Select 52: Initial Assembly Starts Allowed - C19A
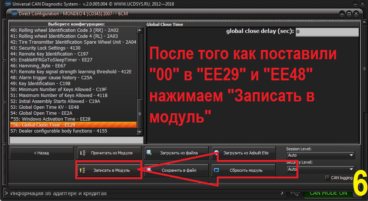The height and width of the screenshot is (201, 368). 73,101
